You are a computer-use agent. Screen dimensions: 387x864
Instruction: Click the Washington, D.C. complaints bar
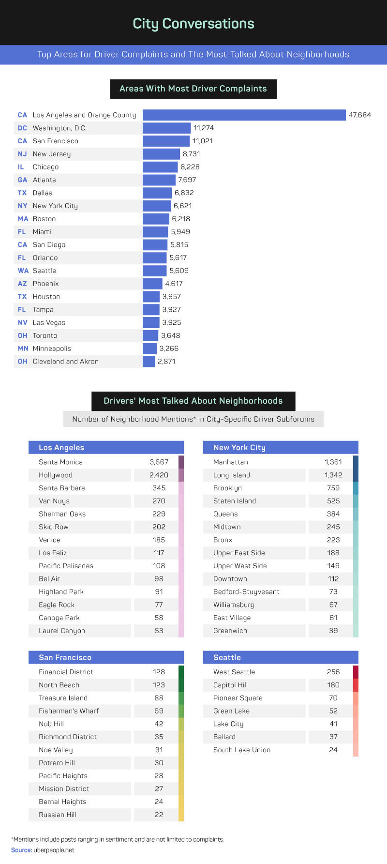coord(166,128)
